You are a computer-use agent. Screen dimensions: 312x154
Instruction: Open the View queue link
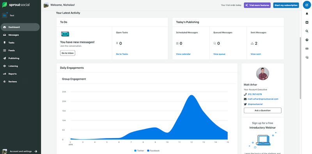pos(219,54)
